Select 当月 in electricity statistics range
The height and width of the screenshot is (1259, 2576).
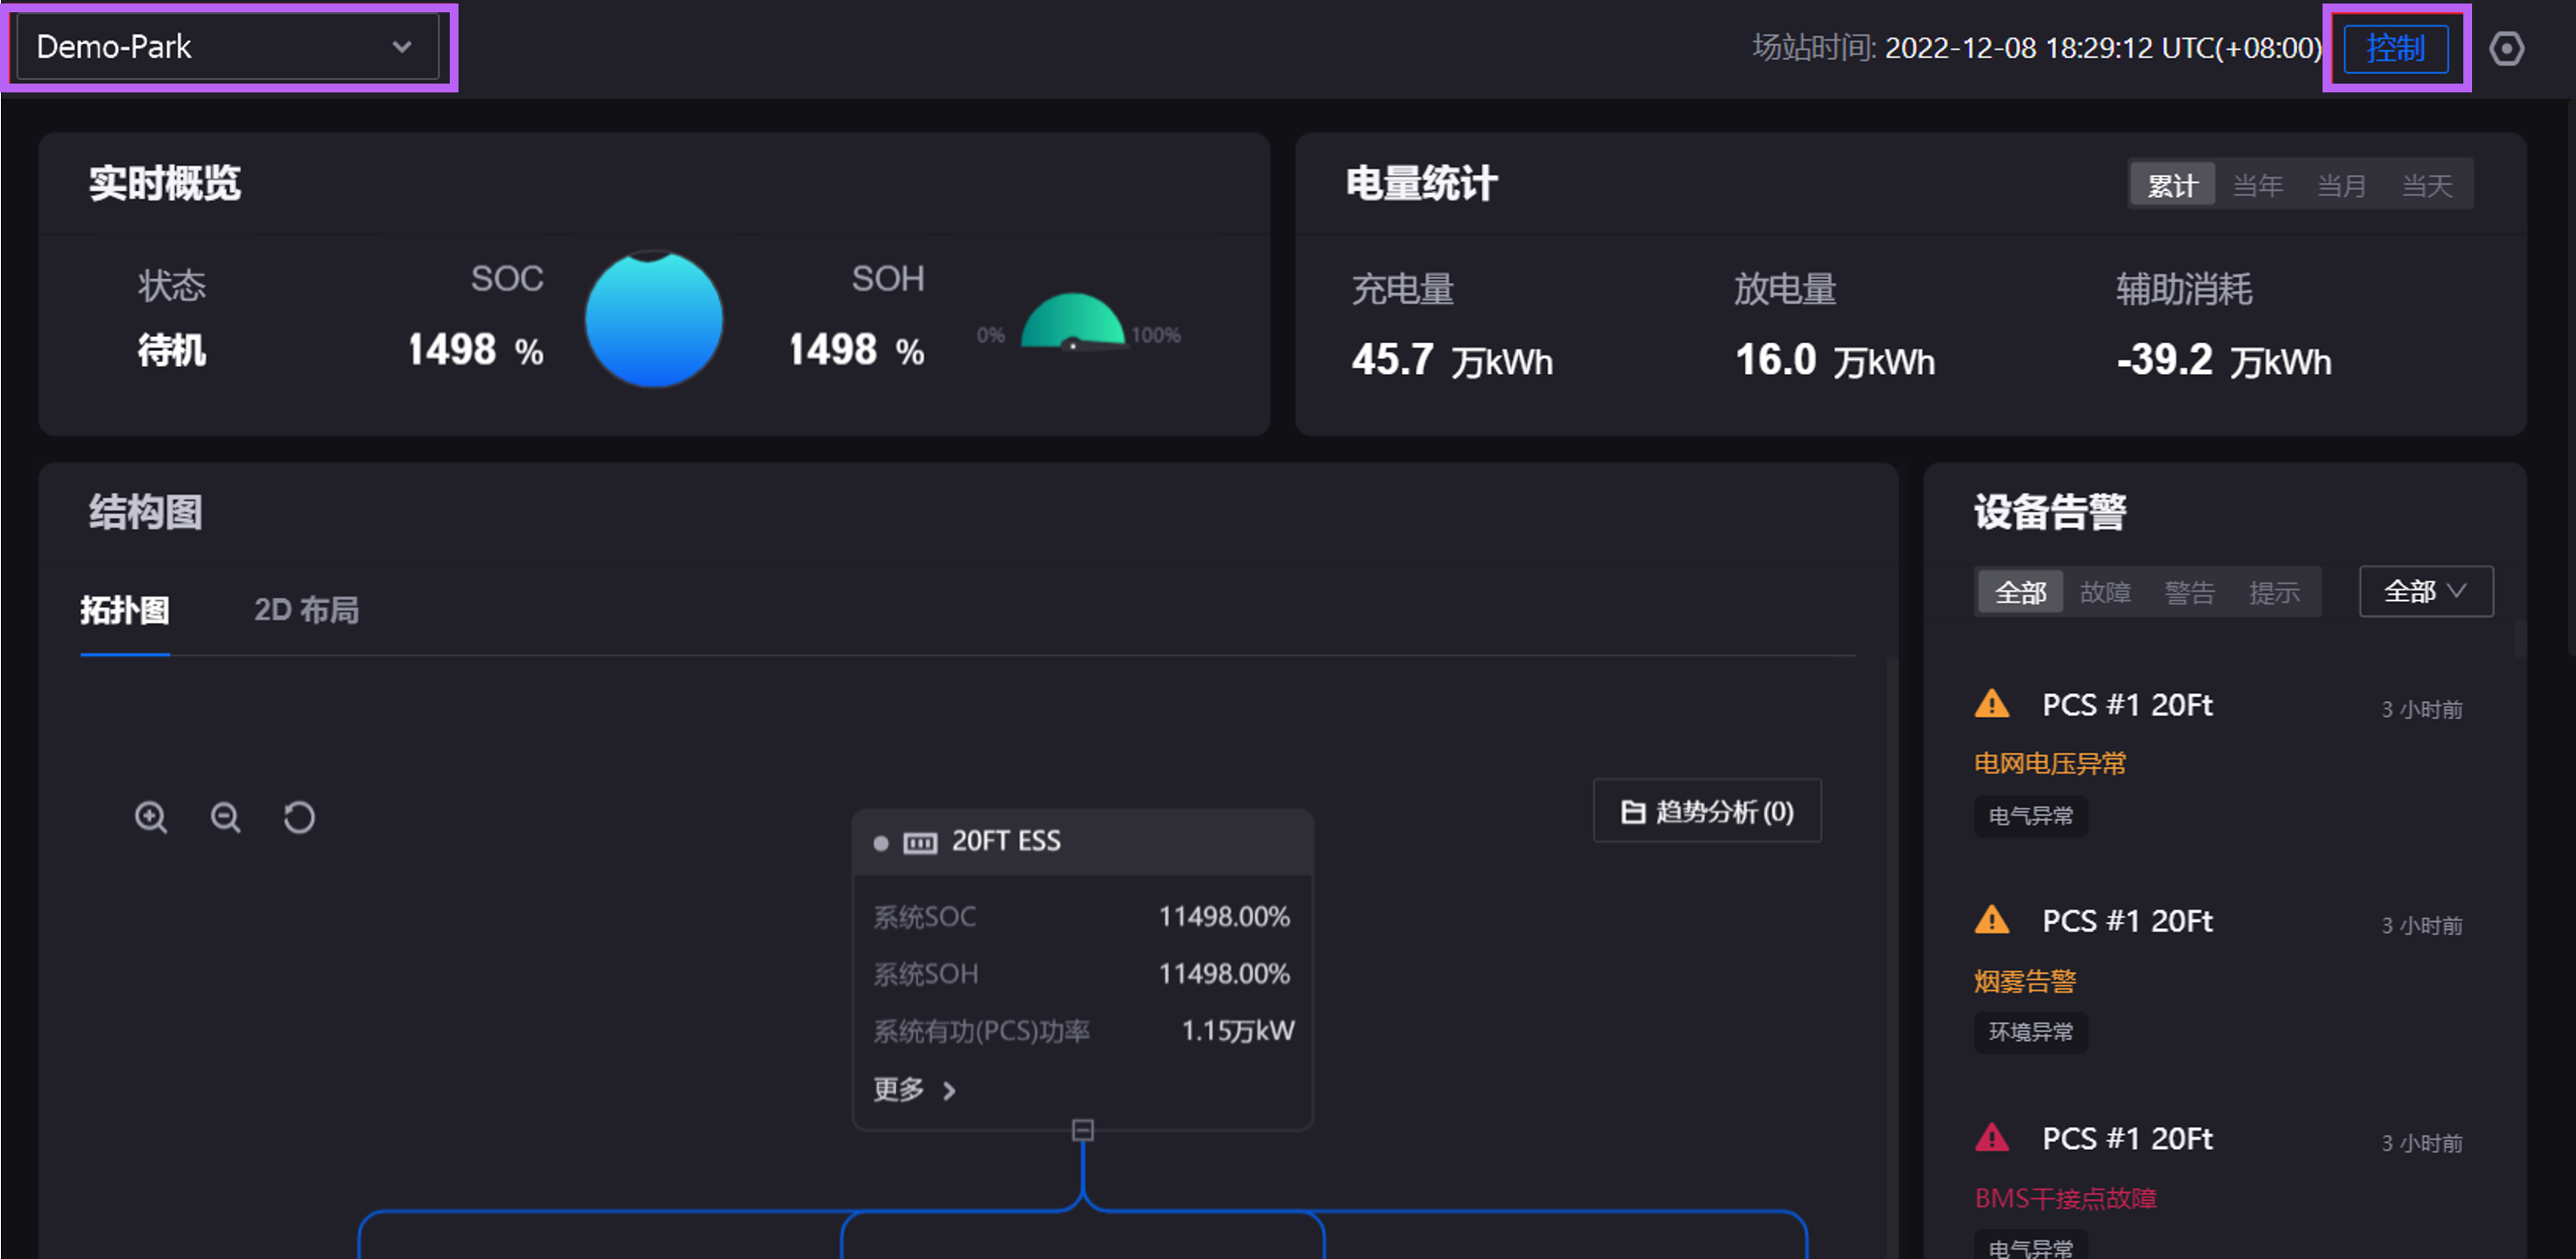click(2341, 185)
